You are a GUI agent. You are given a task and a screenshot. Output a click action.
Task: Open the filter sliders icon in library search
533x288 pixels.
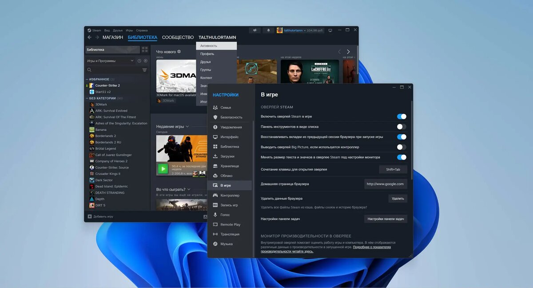pyautogui.click(x=144, y=70)
